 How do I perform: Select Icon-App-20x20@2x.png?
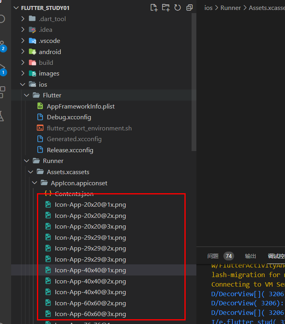pos(90,216)
